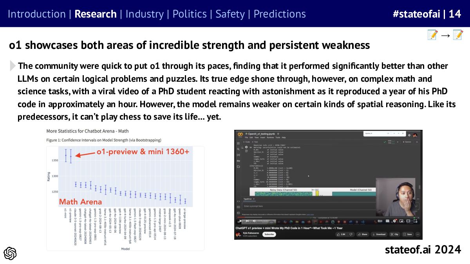The height and width of the screenshot is (264, 470).
Task: Enter fullscreen on the video player
Action: (x=416, y=221)
